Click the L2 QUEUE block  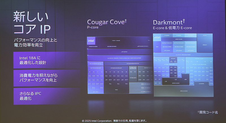coord(201,84)
